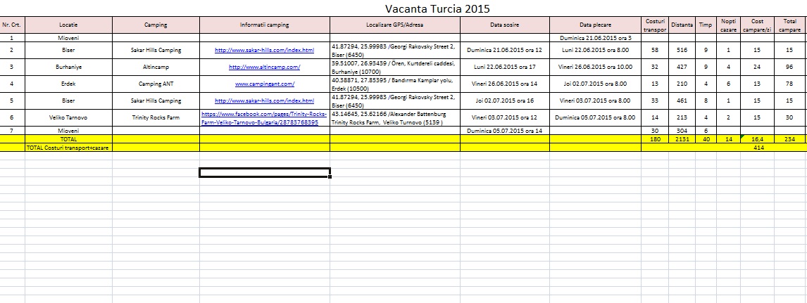Image resolution: width=807 pixels, height=303 pixels.
Task: Click the 'TOTAL Costuri transport+cazare' row label
Action: tap(68, 148)
